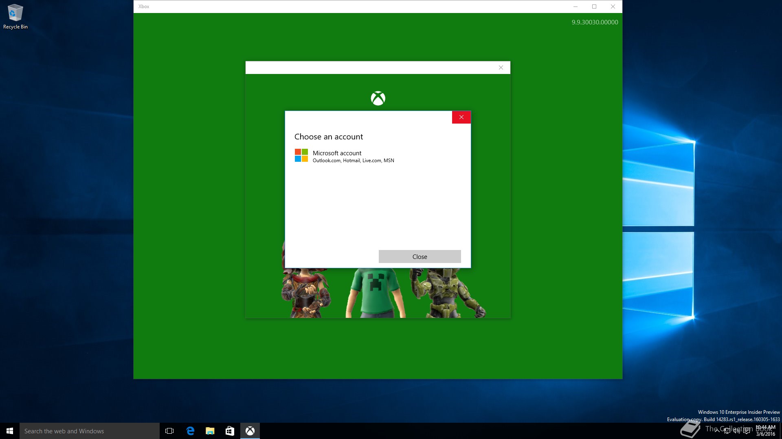782x439 pixels.
Task: Click 'Outlook.com, Hotmail, Live.com, MSN' subtitle text
Action: pos(353,161)
